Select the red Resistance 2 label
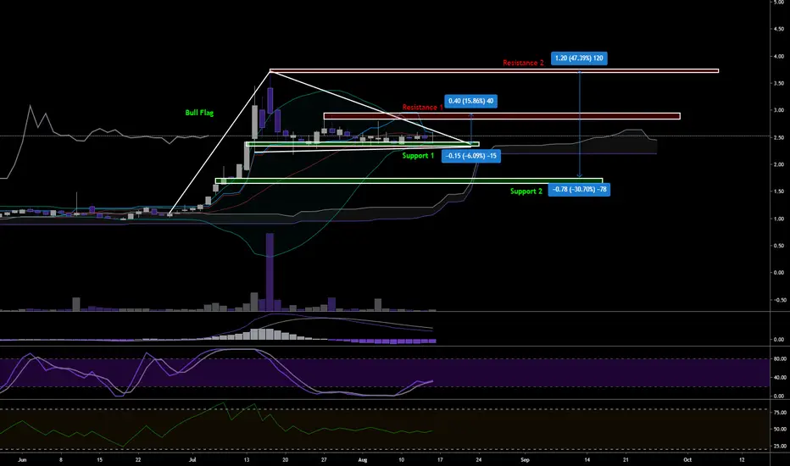The width and height of the screenshot is (790, 466). pos(524,63)
